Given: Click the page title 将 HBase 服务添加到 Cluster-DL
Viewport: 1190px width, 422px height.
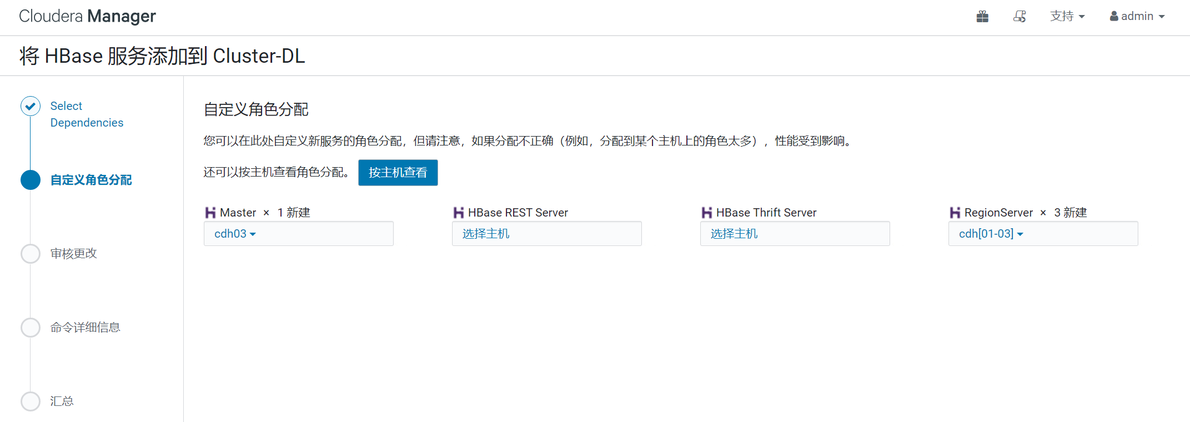Looking at the screenshot, I should [162, 56].
